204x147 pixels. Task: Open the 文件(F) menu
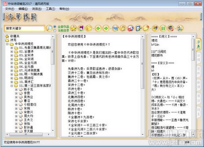tap(10, 9)
